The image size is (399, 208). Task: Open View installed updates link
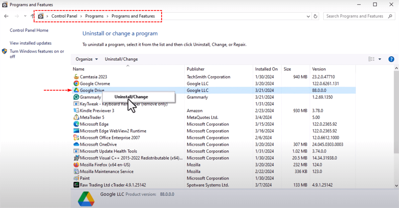(31, 43)
